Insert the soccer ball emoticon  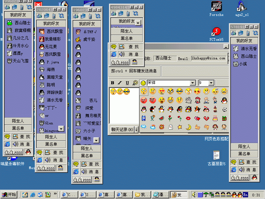pyautogui.click(x=225, y=109)
